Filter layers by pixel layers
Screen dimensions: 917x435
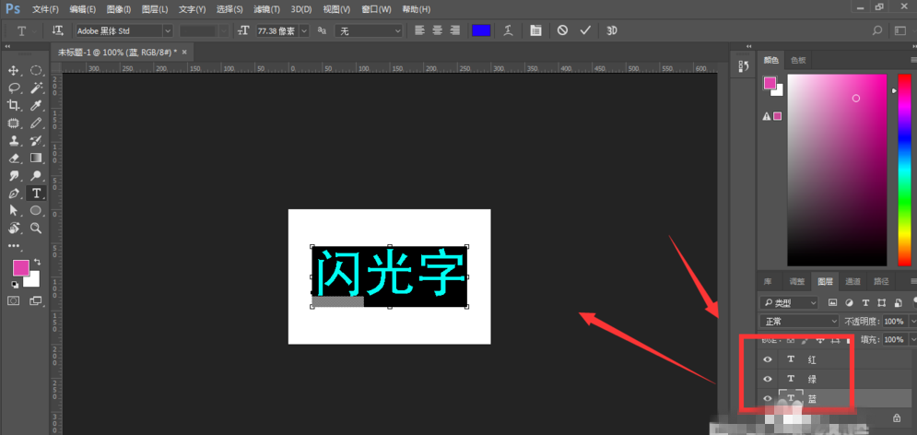point(833,302)
